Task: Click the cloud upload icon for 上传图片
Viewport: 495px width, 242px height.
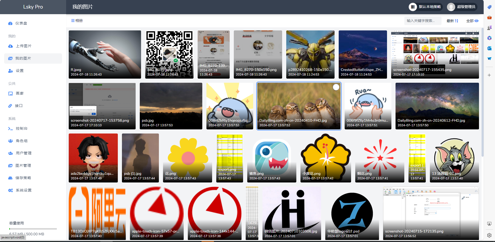Action: tap(10, 46)
